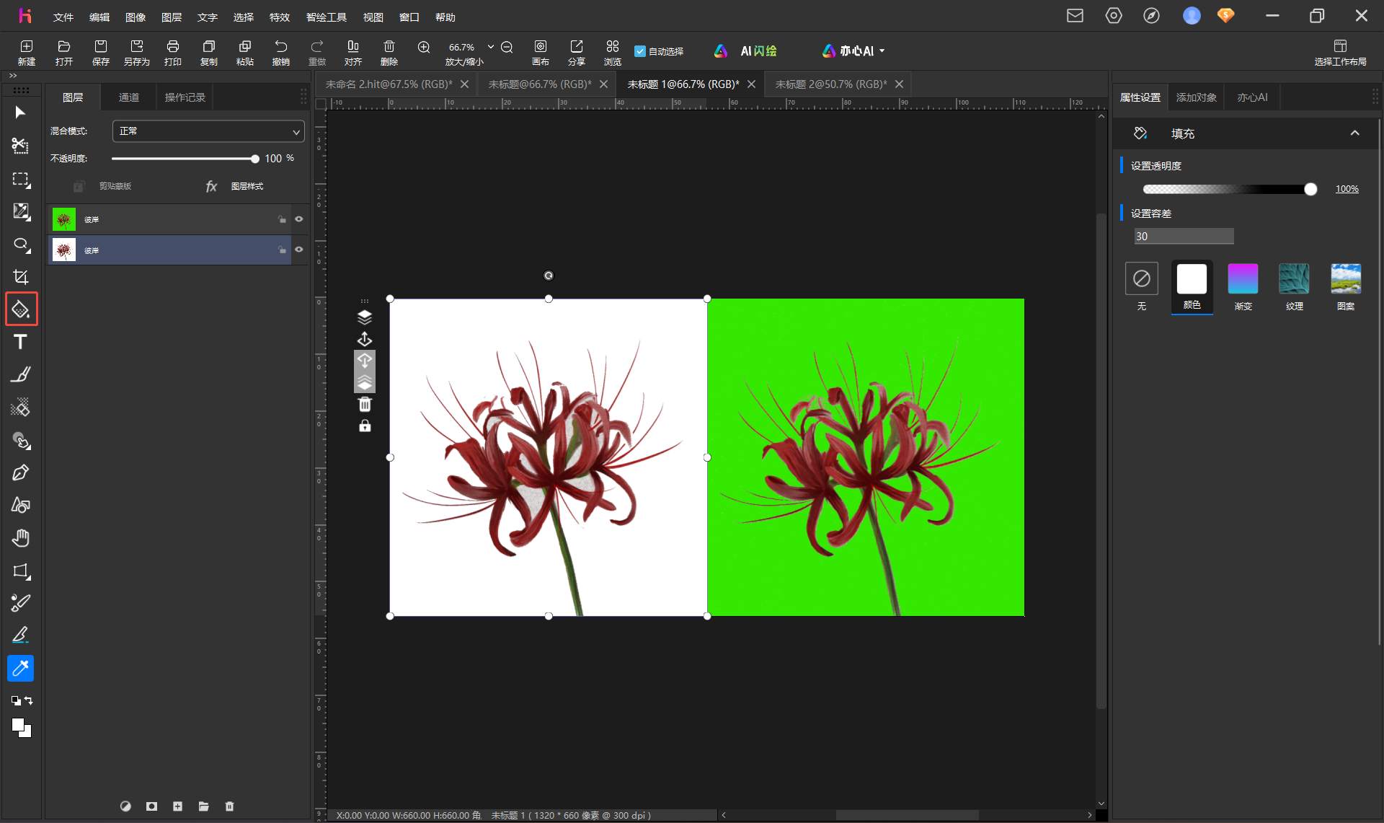Screen dimensions: 1384x823
Task: Click the zoom out magnifier icon
Action: click(x=507, y=47)
